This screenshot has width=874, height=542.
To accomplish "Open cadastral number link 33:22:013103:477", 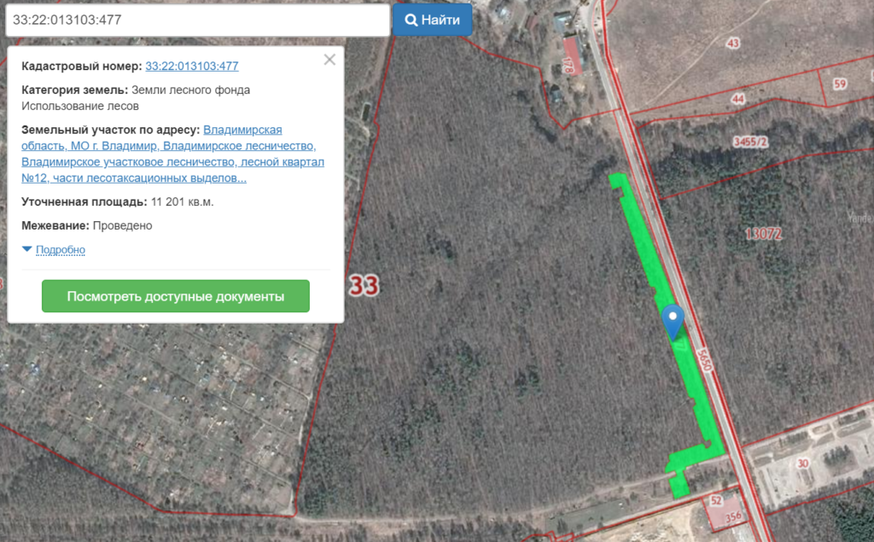I will 192,66.
